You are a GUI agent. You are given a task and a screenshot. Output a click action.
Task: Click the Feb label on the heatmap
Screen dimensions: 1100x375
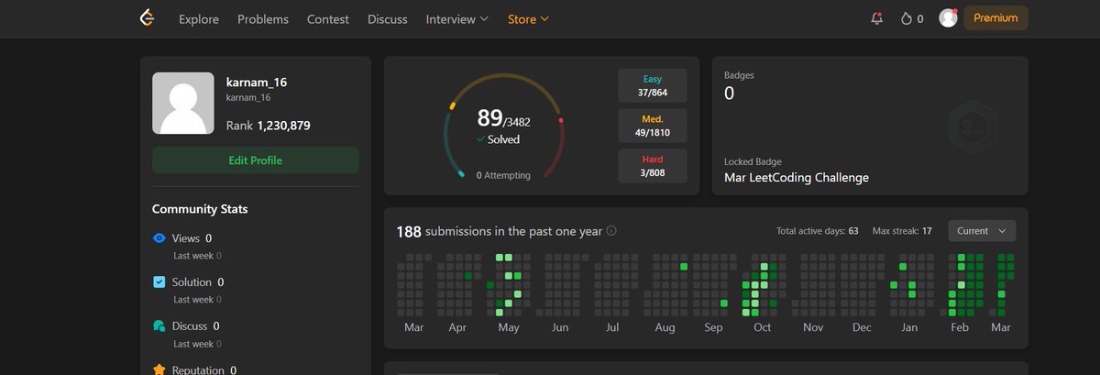[959, 327]
